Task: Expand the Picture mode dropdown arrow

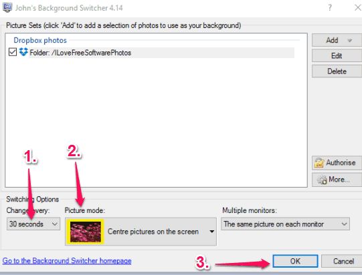Action: coord(211,232)
